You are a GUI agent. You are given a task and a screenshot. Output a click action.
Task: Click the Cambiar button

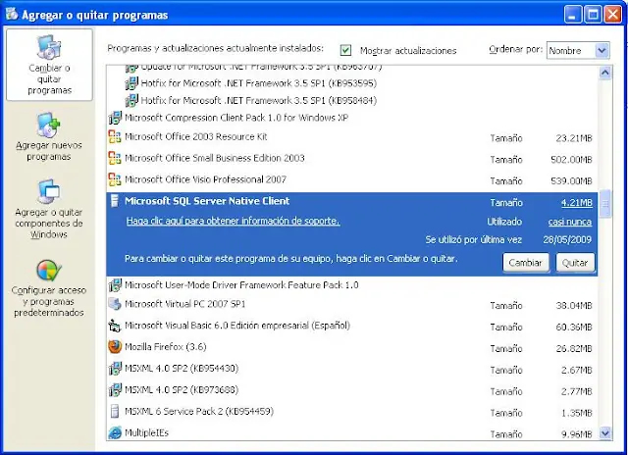click(526, 263)
